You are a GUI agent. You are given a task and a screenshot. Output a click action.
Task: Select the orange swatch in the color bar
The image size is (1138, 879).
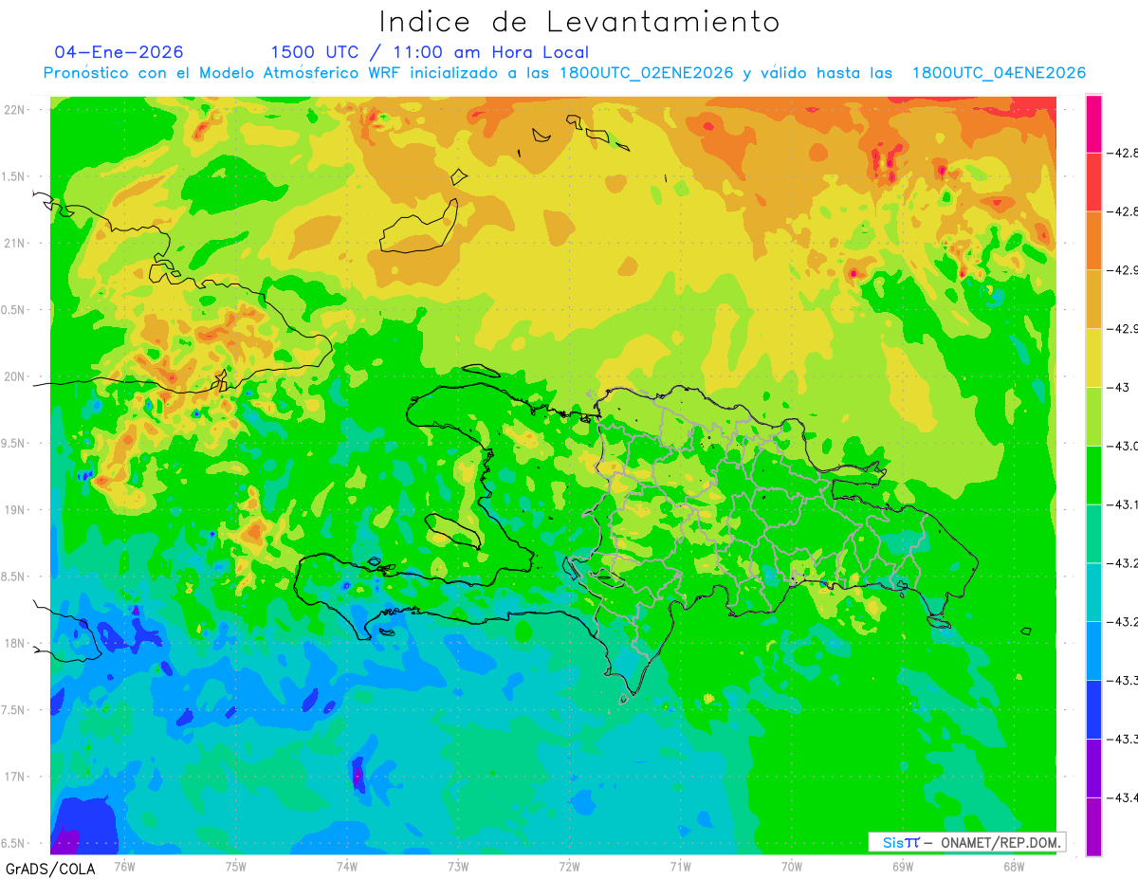[x=1093, y=241]
